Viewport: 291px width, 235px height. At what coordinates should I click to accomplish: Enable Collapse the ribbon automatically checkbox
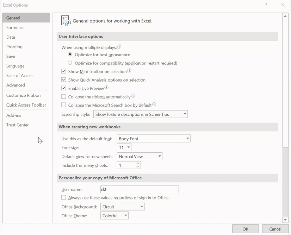[x=64, y=97]
